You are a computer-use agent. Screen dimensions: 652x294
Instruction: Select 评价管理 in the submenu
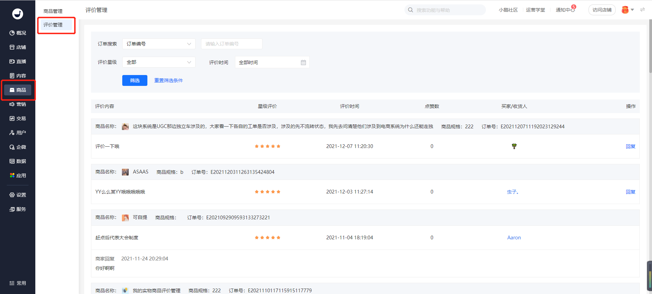click(x=56, y=25)
